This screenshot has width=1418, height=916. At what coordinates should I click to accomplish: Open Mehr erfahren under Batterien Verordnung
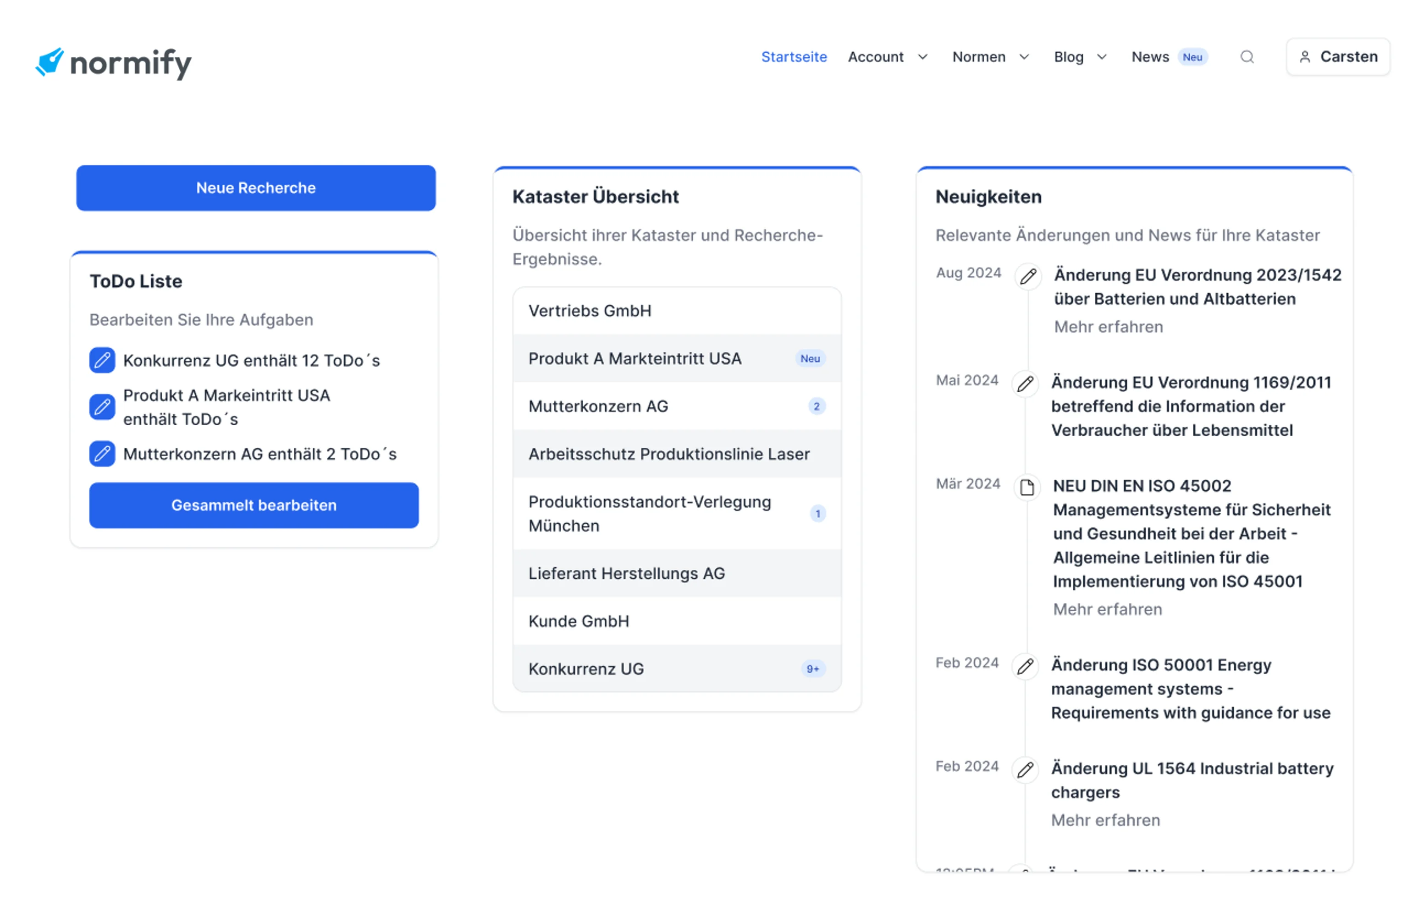click(1108, 327)
